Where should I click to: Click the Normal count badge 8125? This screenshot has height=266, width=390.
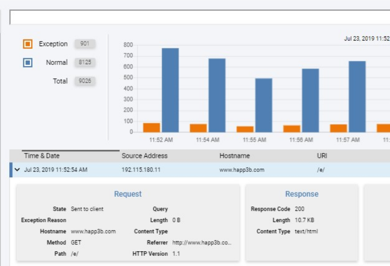click(85, 62)
